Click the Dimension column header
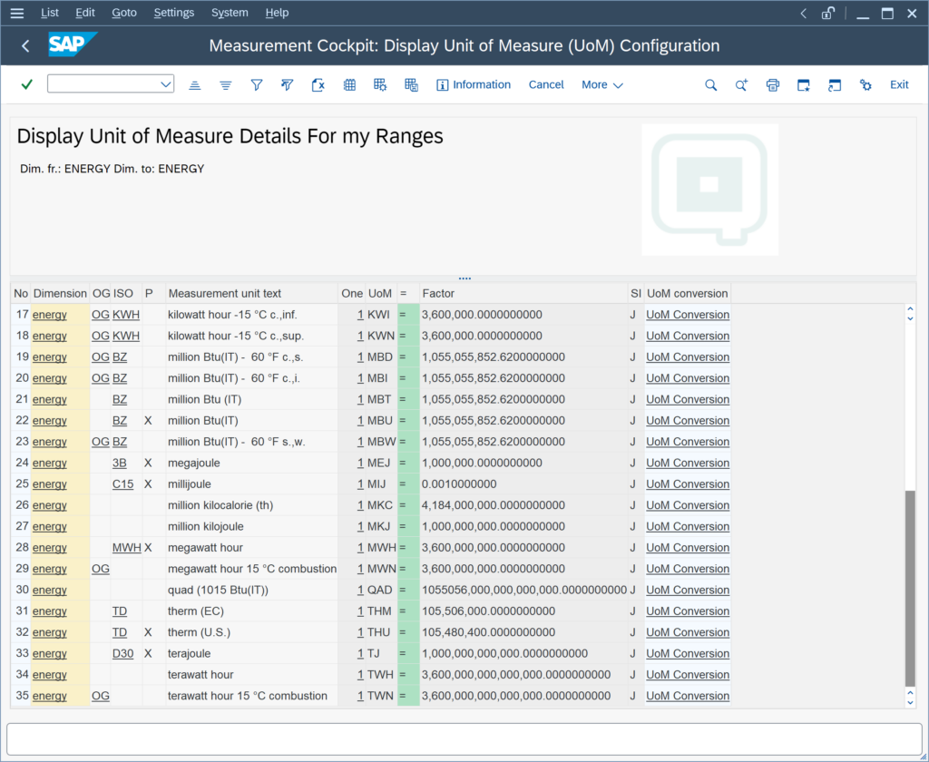Screen dimensions: 929x762 click(60, 293)
